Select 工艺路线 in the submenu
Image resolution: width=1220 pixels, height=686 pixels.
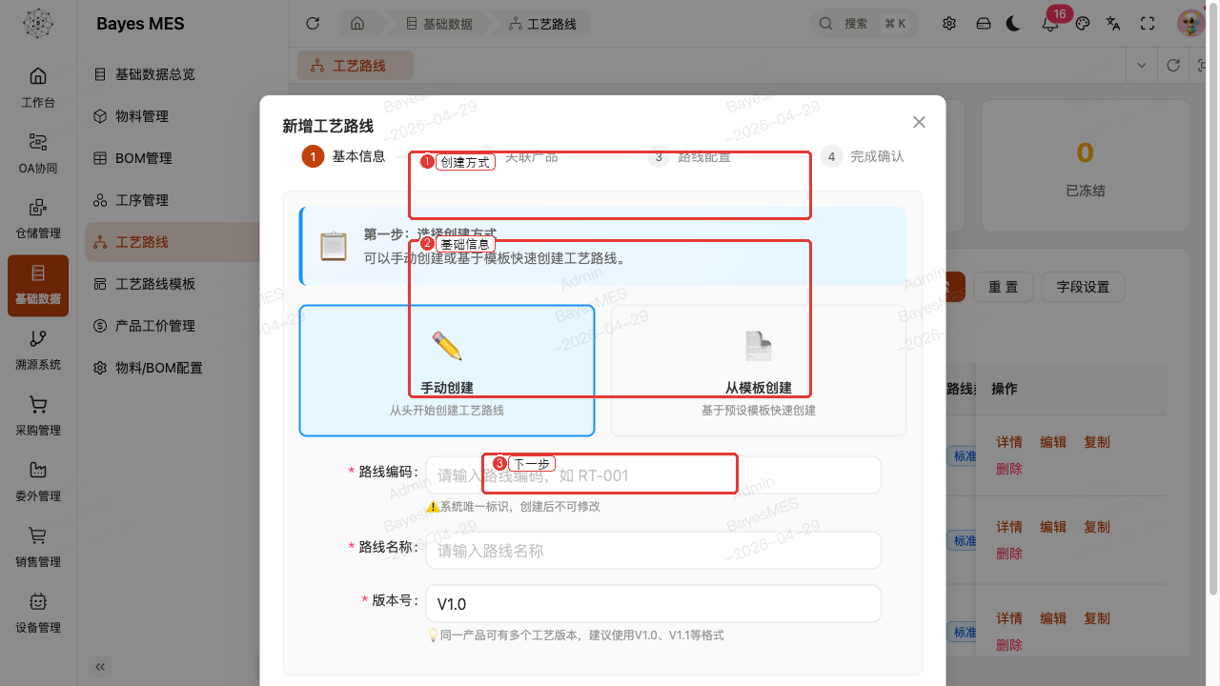coord(172,242)
